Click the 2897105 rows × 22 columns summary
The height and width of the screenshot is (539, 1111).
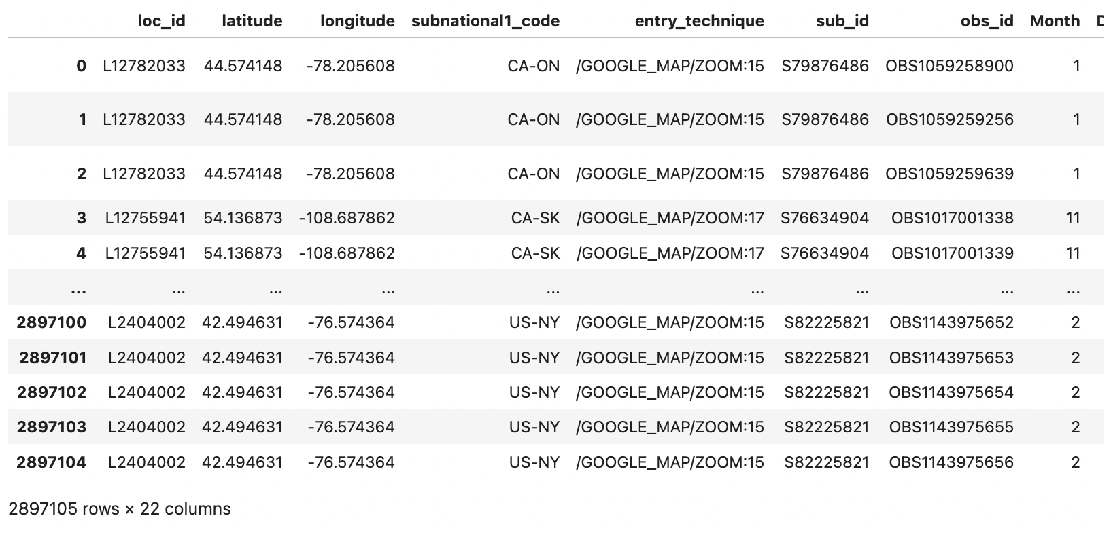coord(120,509)
